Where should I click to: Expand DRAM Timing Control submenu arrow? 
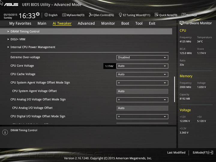coord(8,31)
